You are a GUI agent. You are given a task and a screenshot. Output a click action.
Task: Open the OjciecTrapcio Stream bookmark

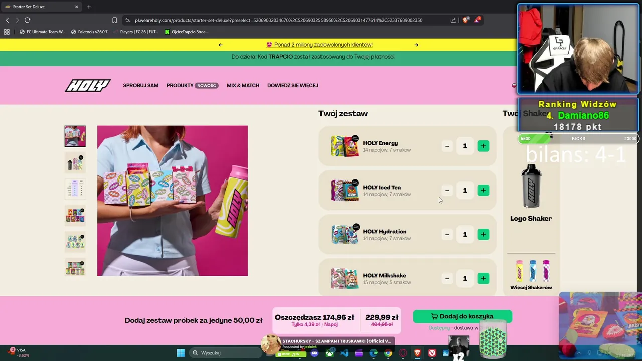[187, 32]
